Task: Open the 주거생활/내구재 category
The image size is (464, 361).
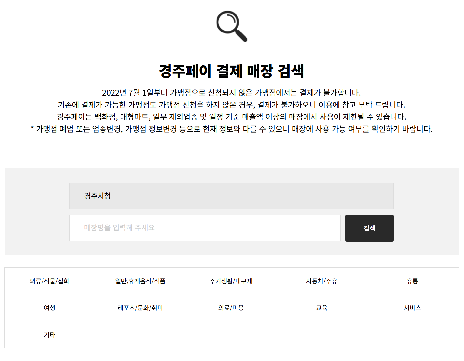Action: (231, 281)
